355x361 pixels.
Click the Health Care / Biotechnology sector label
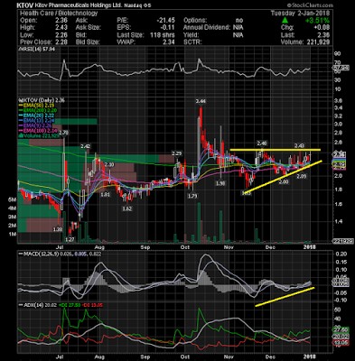coord(59,14)
